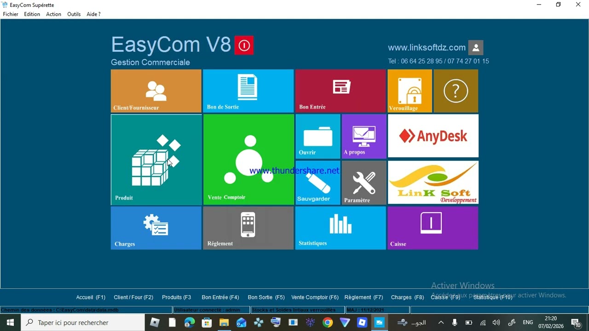The image size is (589, 331).
Task: Click the Vente Comptoir (F6) shortcut
Action: (315, 297)
